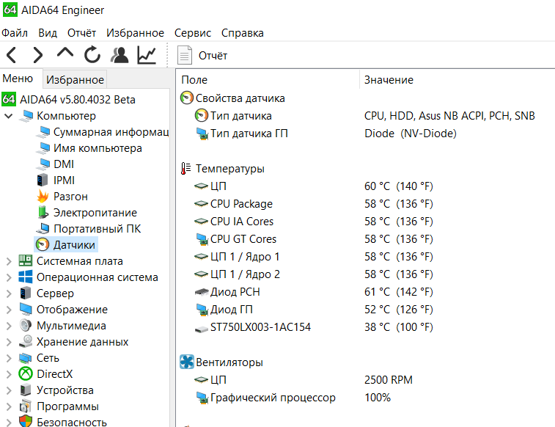
Task: Click the Суммарная информация icon
Action: 43,132
